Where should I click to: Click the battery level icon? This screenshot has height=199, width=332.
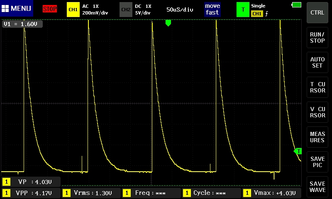click(297, 5)
